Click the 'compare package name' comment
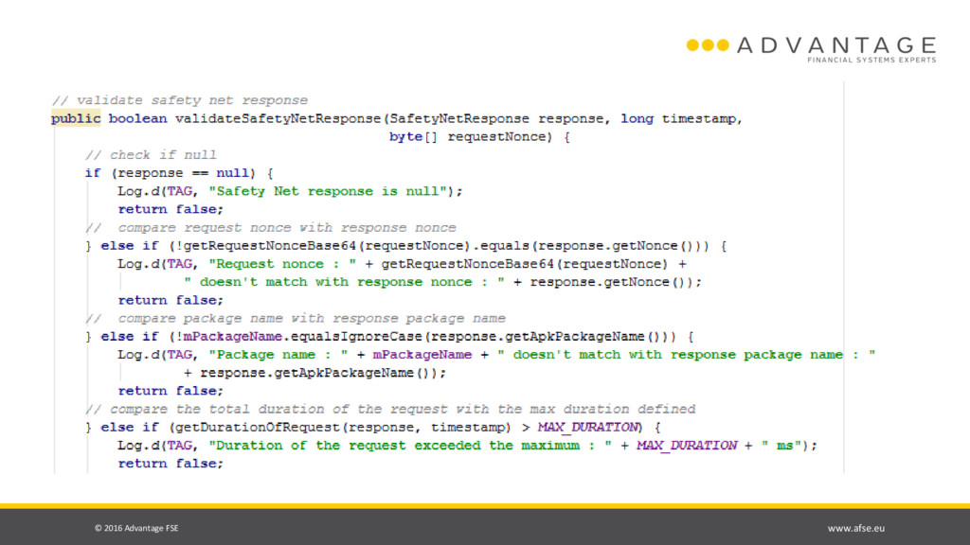This screenshot has width=970, height=545. tap(296, 319)
